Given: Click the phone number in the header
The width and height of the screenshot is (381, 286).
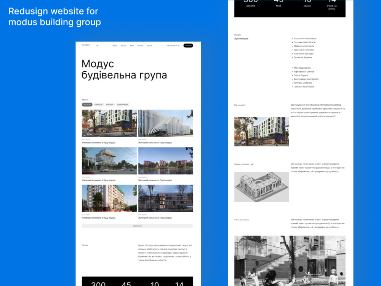Looking at the screenshot, I should click(x=173, y=46).
